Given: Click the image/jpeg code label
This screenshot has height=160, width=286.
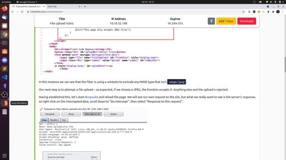Looking at the screenshot, I should 177,82.
